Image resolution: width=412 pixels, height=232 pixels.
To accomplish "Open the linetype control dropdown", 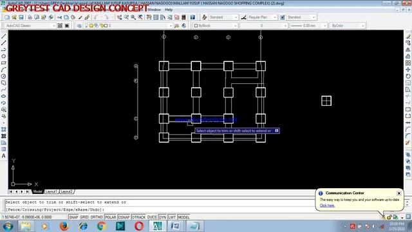I will point(285,26).
